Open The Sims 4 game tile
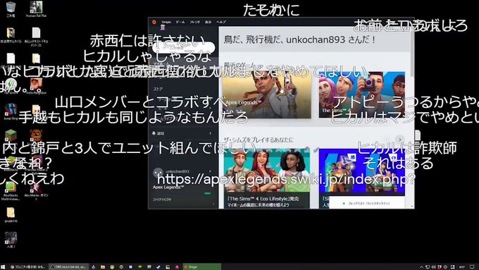Viewport: 479px width, 270px height. point(362,94)
